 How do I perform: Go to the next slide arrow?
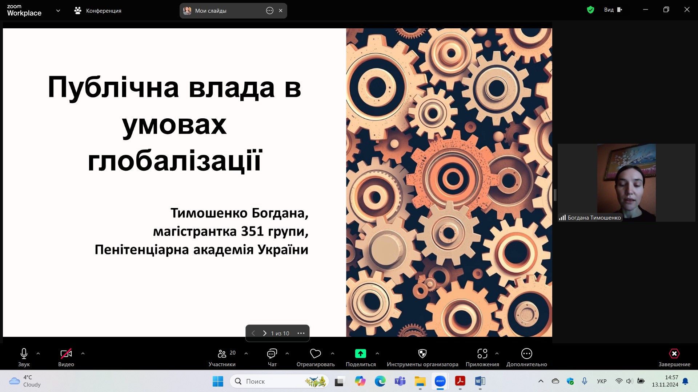click(264, 333)
